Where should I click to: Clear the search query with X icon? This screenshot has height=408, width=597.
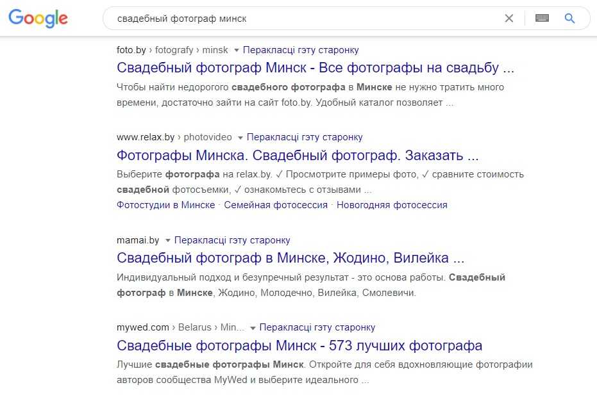point(509,19)
